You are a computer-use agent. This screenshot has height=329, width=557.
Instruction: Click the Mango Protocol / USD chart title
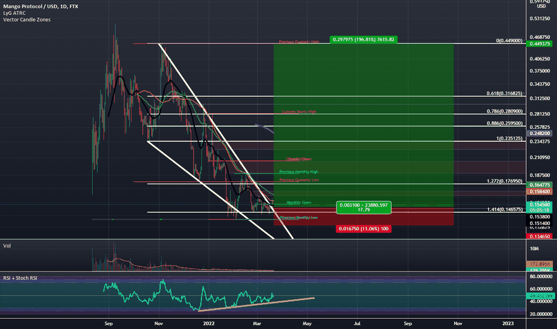[41, 7]
